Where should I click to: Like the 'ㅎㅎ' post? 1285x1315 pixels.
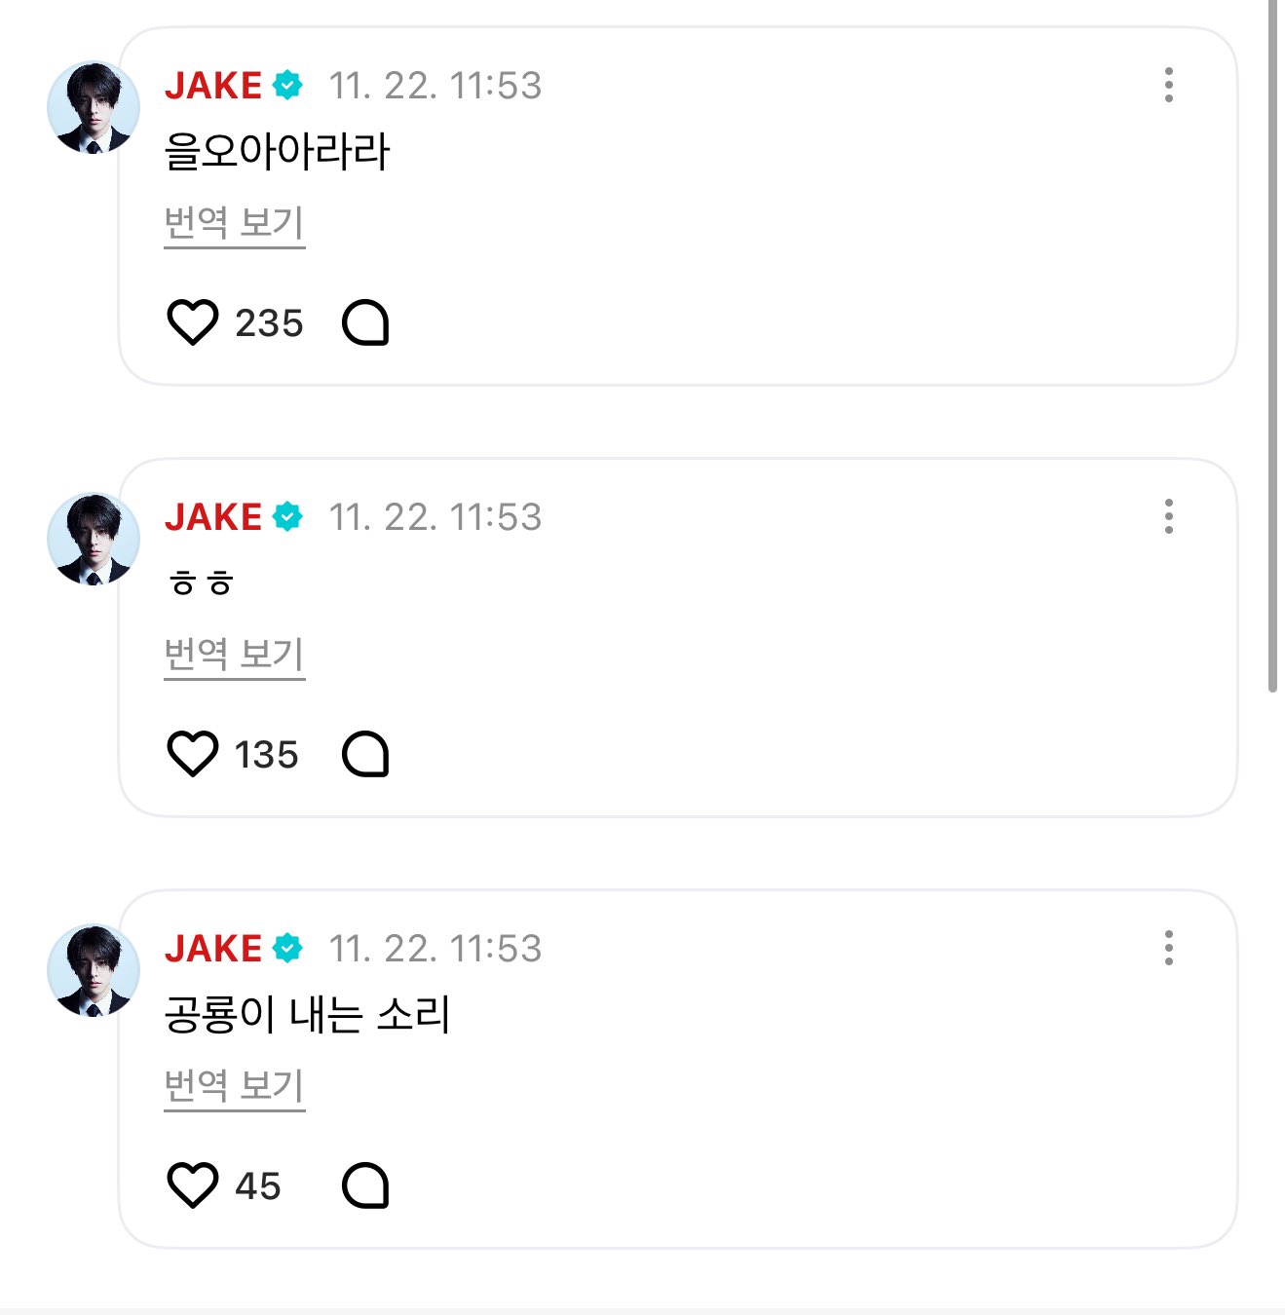[193, 754]
